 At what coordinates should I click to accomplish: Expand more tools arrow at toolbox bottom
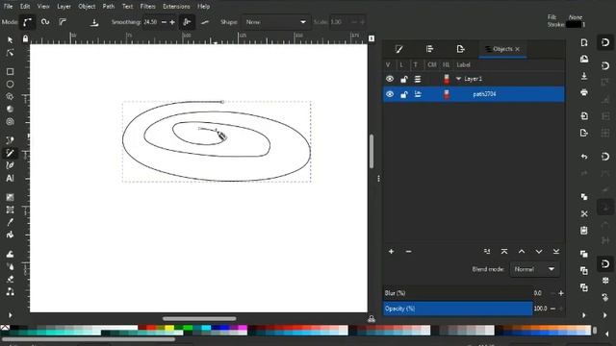point(10,315)
